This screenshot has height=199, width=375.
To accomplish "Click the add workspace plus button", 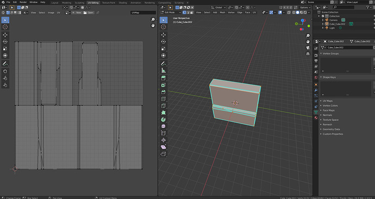I will pyautogui.click(x=187, y=3).
